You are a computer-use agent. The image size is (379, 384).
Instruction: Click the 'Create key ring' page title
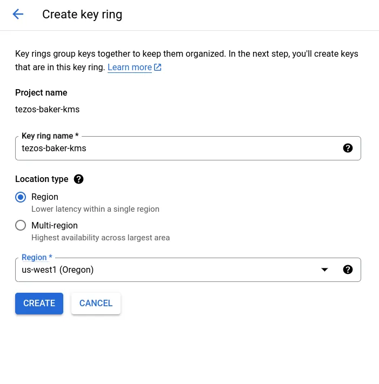(82, 15)
